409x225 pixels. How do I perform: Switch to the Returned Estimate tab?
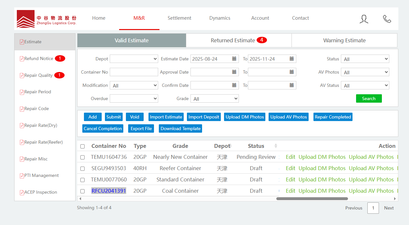click(239, 40)
